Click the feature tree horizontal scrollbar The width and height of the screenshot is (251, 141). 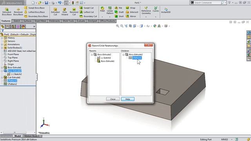pyautogui.click(x=15, y=132)
